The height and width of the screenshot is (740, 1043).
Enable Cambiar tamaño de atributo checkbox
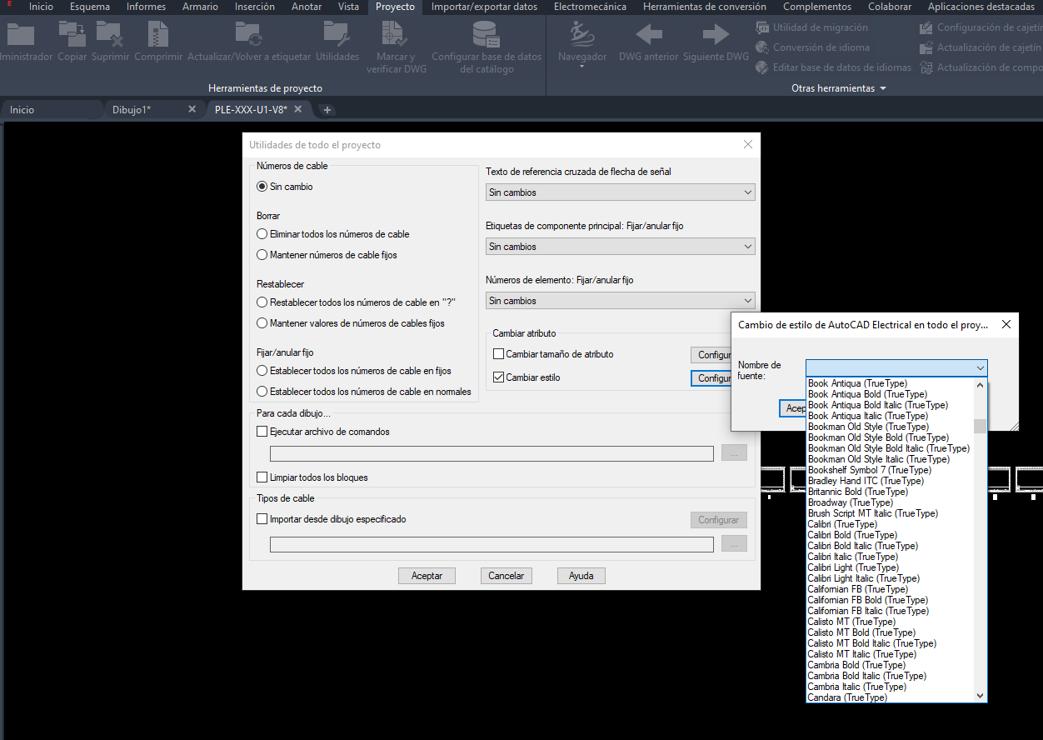click(499, 354)
